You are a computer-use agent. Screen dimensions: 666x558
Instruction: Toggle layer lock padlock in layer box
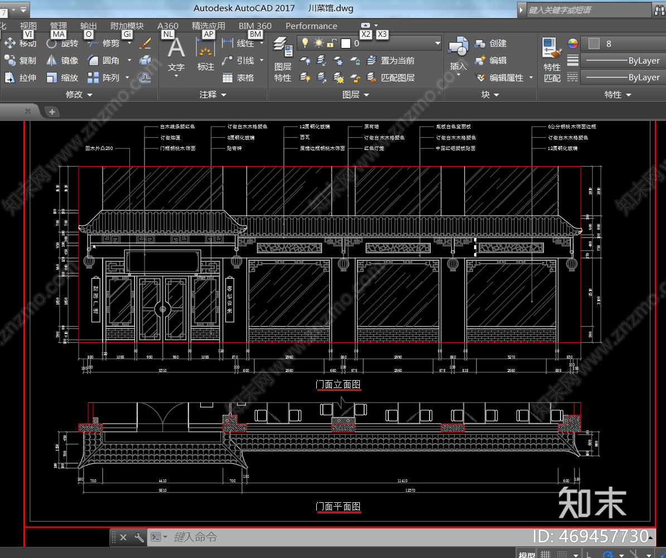(332, 43)
